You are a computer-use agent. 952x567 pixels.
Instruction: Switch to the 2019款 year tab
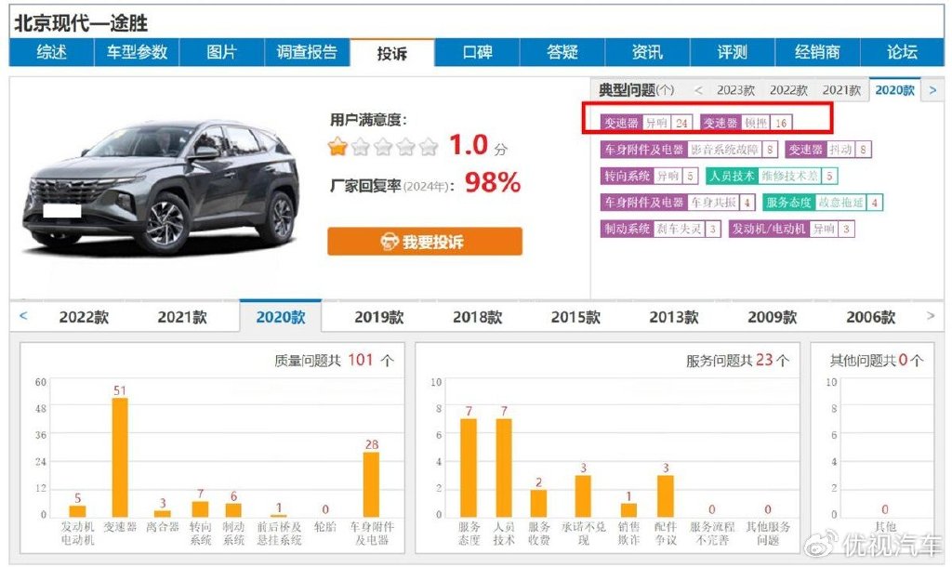point(377,317)
